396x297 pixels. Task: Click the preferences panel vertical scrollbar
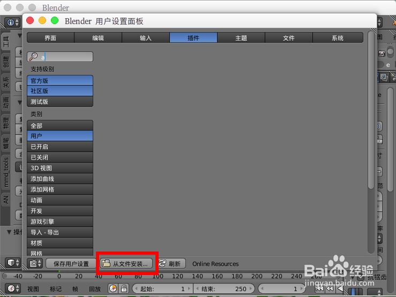click(371, 110)
